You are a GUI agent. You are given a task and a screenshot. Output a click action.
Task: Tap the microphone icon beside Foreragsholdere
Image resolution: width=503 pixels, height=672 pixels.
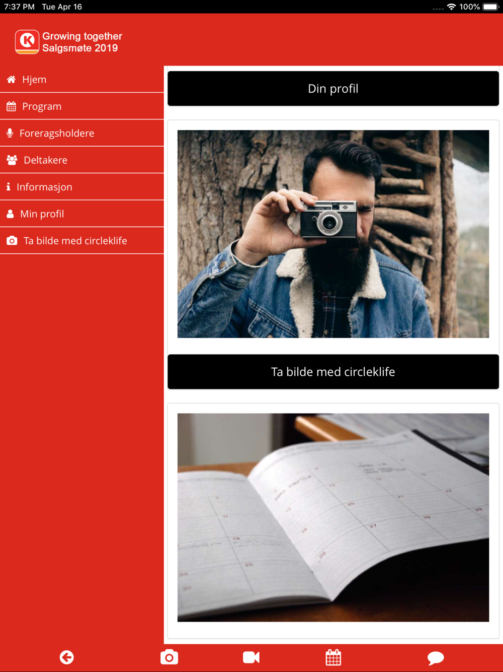click(10, 133)
